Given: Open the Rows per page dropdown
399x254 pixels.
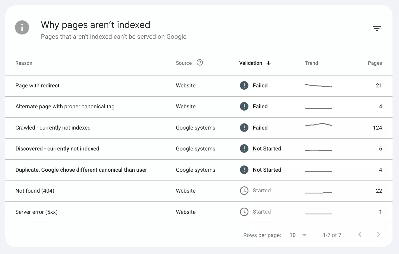Looking at the screenshot, I should [x=298, y=235].
